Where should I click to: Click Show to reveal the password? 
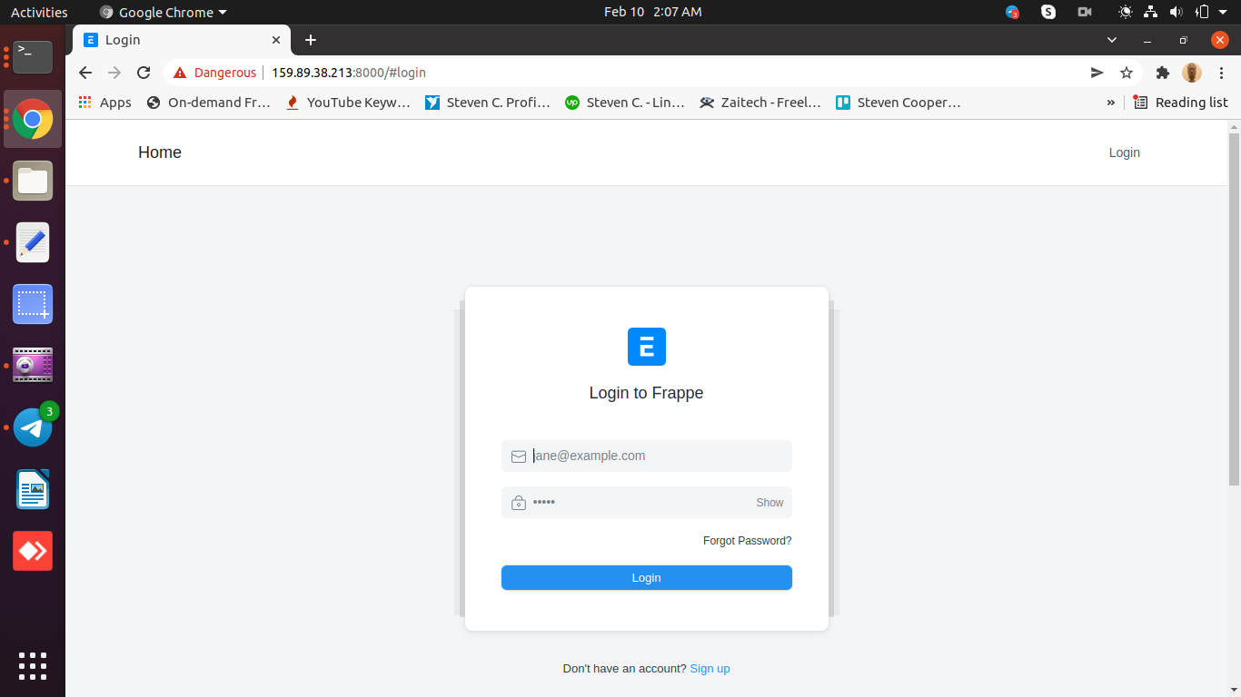(769, 502)
